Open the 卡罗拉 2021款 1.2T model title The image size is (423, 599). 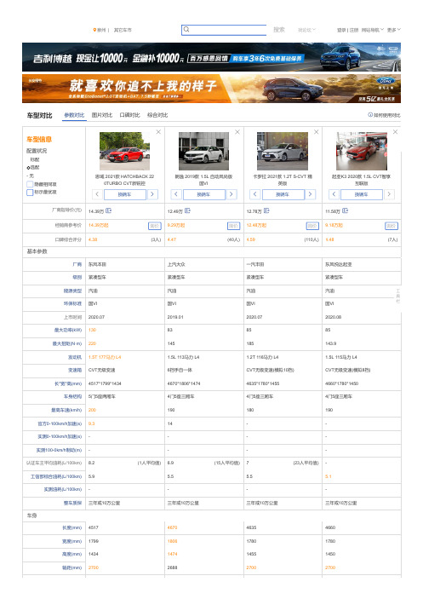(283, 180)
